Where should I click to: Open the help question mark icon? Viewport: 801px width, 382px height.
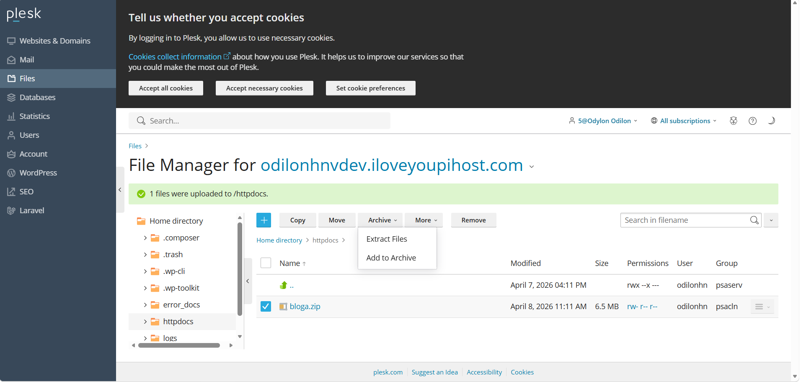752,121
